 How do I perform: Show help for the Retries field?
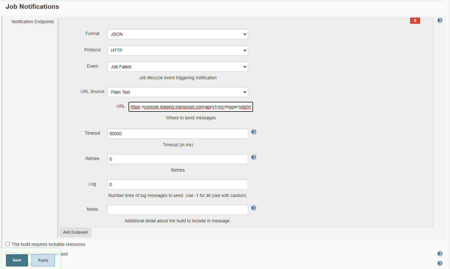pos(254,157)
